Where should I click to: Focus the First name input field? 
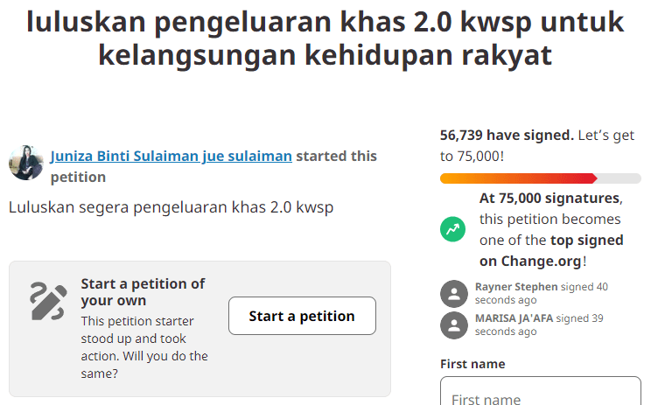coord(541,391)
